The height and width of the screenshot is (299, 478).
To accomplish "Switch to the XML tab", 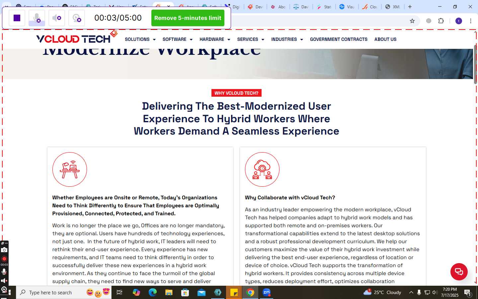I will click(x=393, y=7).
